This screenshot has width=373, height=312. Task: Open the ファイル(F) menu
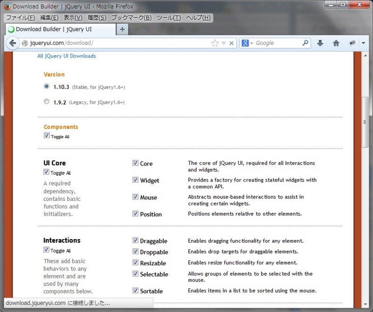tap(21, 18)
